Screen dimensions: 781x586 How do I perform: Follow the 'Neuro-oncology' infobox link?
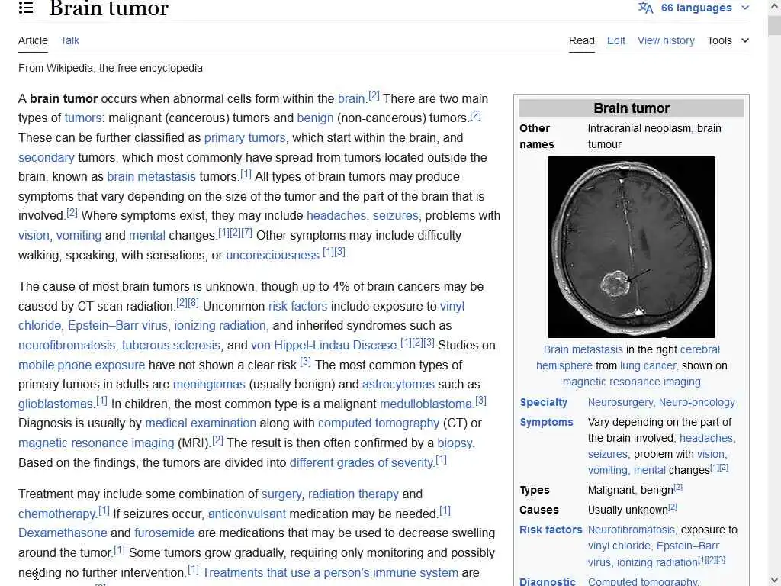click(x=697, y=403)
